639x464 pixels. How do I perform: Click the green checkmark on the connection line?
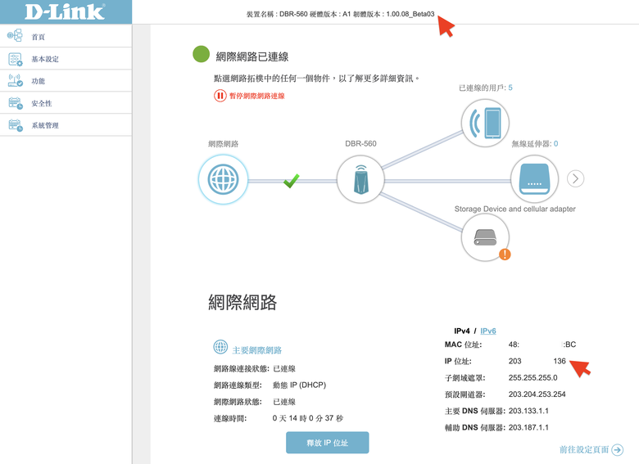click(292, 181)
